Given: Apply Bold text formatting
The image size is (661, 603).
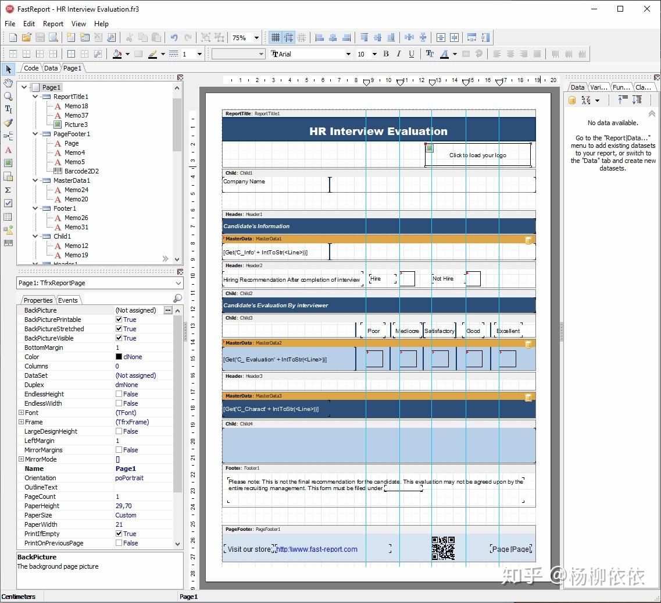Looking at the screenshot, I should [385, 54].
